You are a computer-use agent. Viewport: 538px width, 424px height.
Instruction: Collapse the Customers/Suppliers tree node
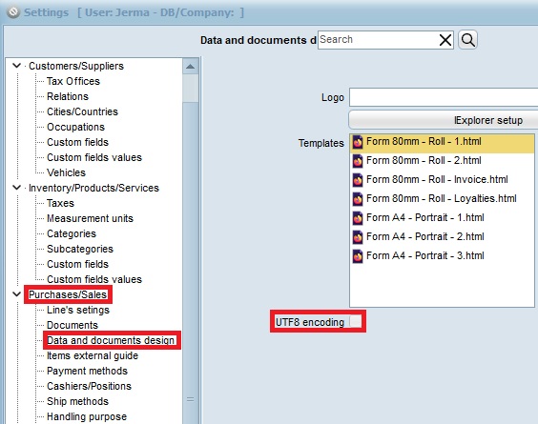(x=16, y=65)
